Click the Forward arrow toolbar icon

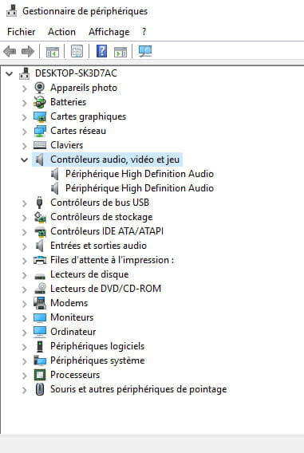(x=28, y=52)
